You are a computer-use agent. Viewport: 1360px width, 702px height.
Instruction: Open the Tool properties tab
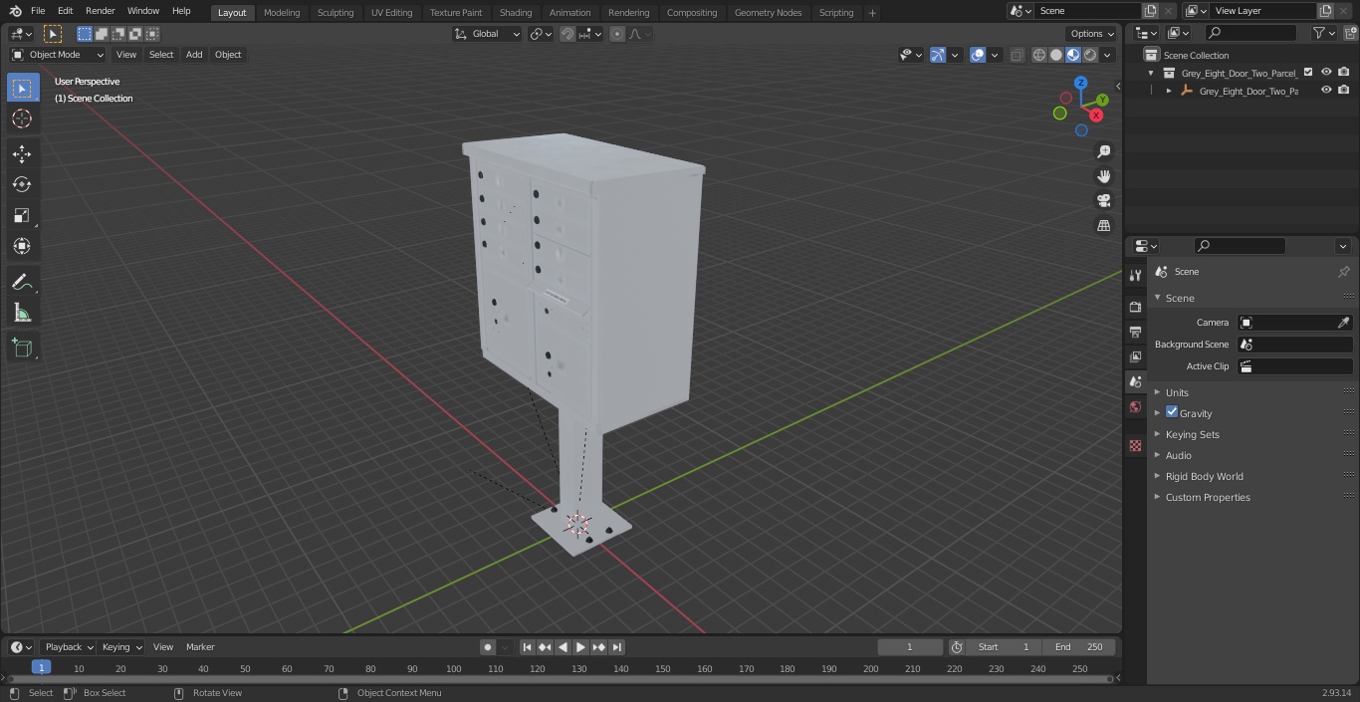tap(1135, 276)
